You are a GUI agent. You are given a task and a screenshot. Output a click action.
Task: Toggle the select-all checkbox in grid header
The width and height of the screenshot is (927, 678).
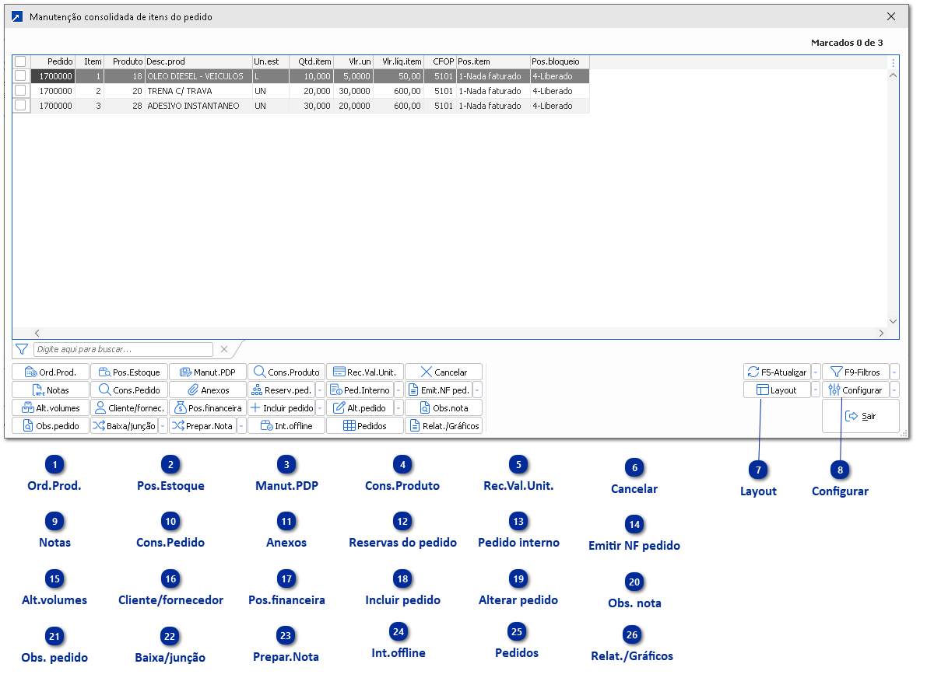[x=21, y=61]
